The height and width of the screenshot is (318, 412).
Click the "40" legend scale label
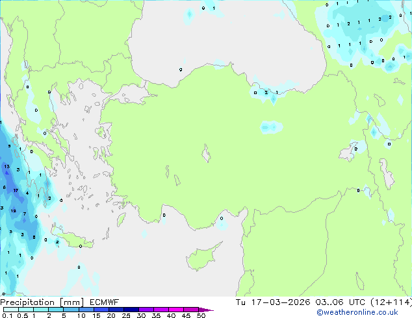coord(171,315)
